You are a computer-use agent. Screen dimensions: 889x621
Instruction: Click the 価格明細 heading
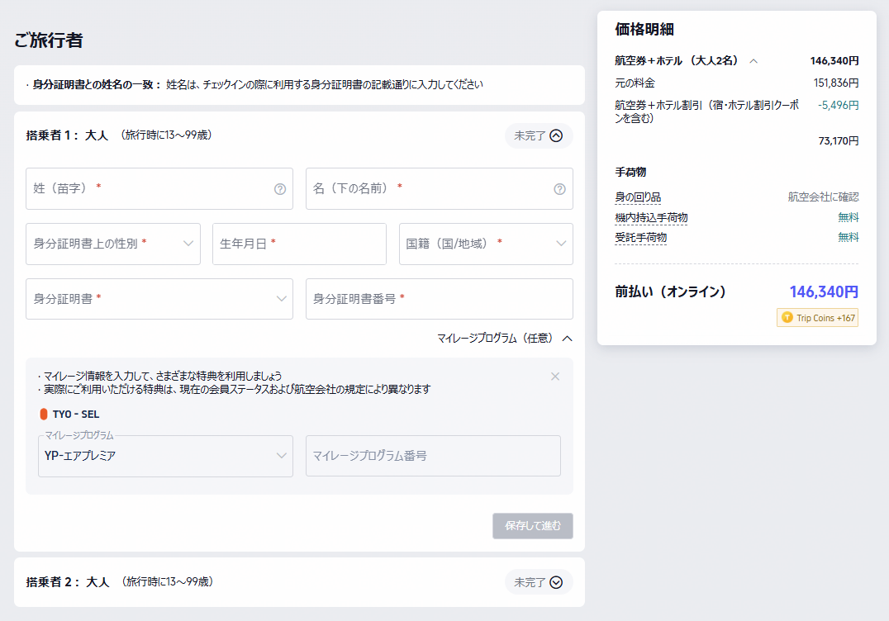(644, 29)
